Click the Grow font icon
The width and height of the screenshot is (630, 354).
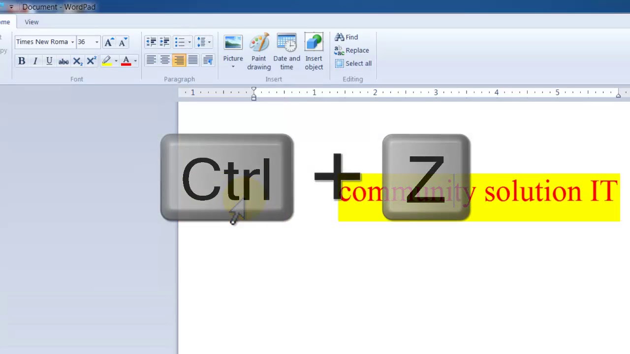pyautogui.click(x=109, y=42)
